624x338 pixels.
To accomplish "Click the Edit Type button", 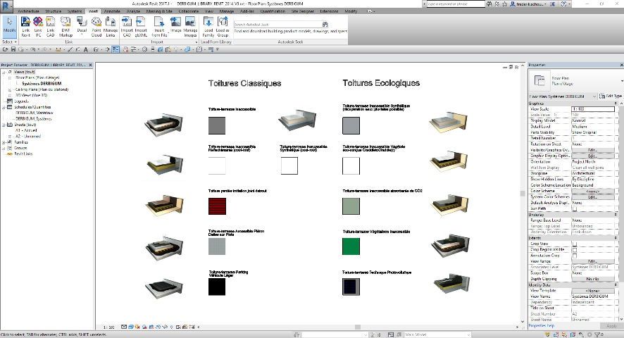I will 610,96.
